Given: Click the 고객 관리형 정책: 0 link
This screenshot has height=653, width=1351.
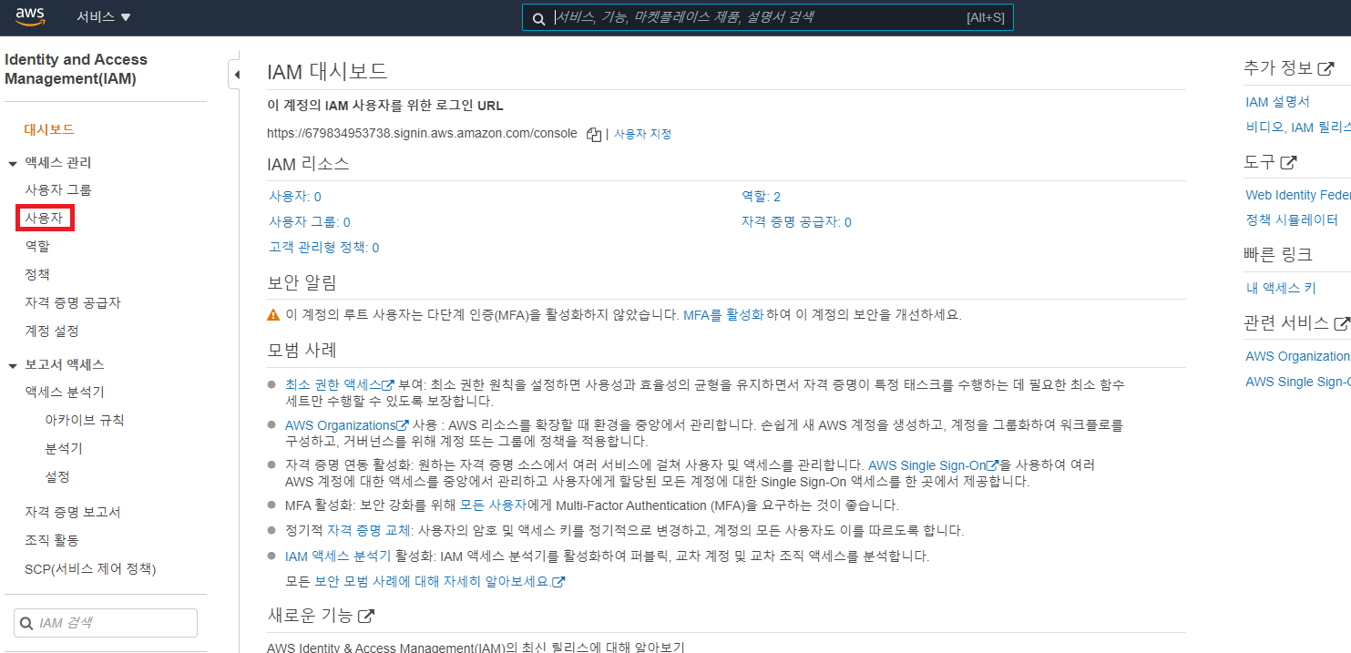Looking at the screenshot, I should 324,248.
